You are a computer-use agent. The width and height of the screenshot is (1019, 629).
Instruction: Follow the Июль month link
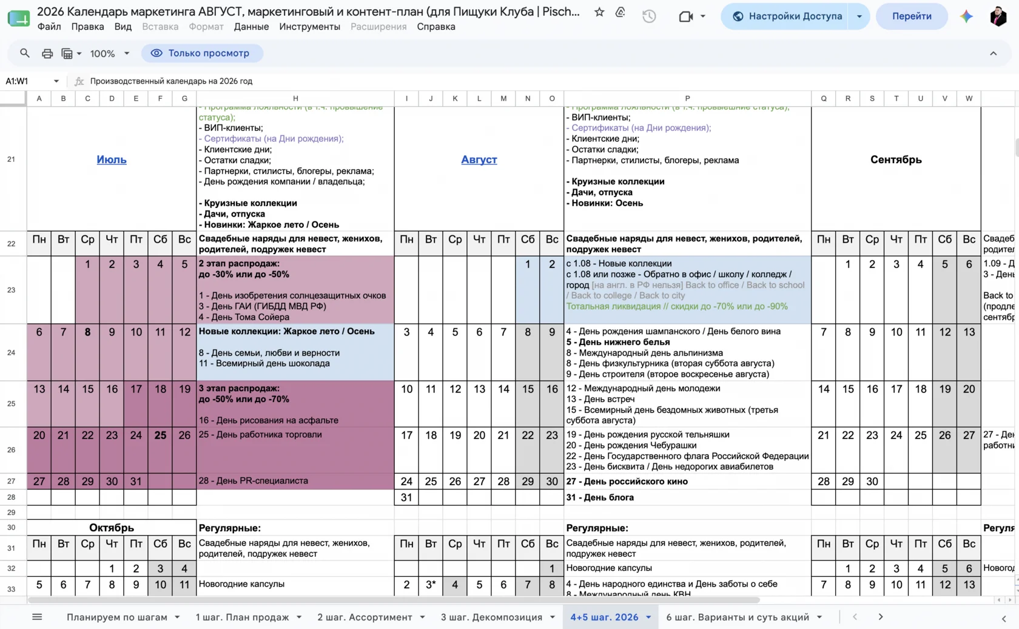pos(112,160)
